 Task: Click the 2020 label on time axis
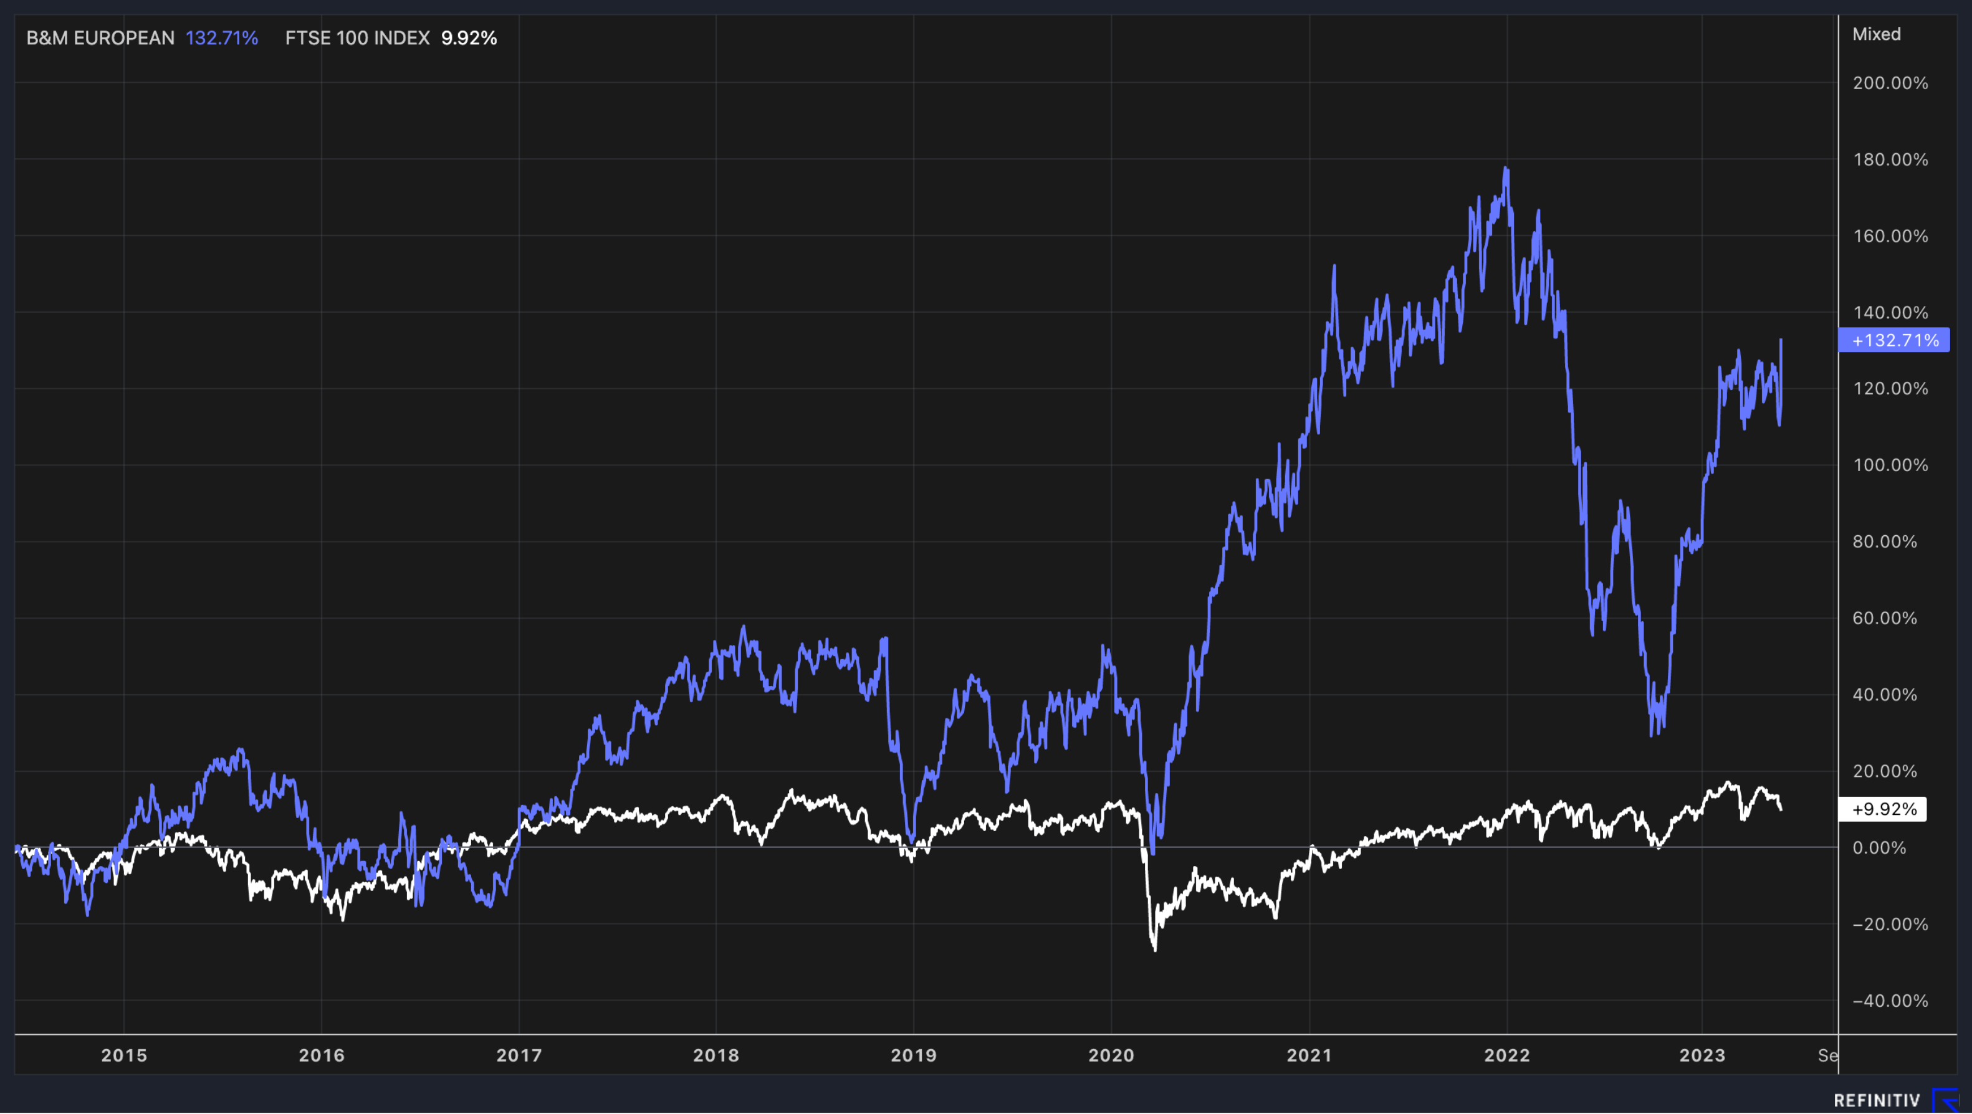1111,1055
